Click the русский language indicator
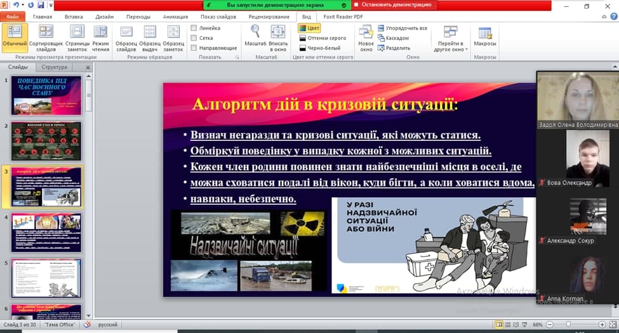 (107, 324)
